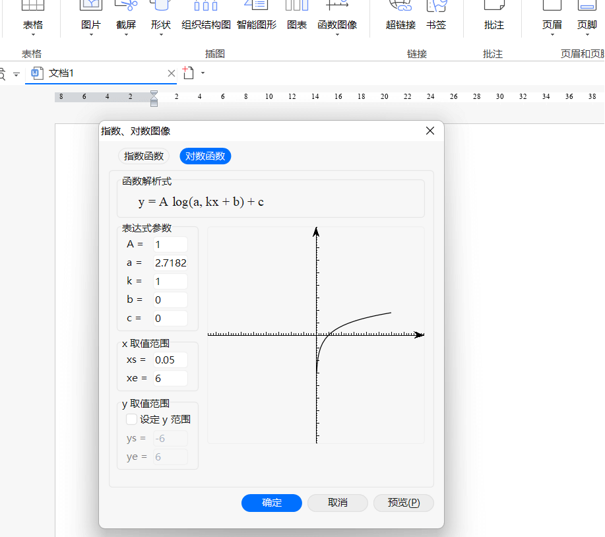The height and width of the screenshot is (537, 605).
Task: Click the 链接 group label
Action: (x=417, y=53)
